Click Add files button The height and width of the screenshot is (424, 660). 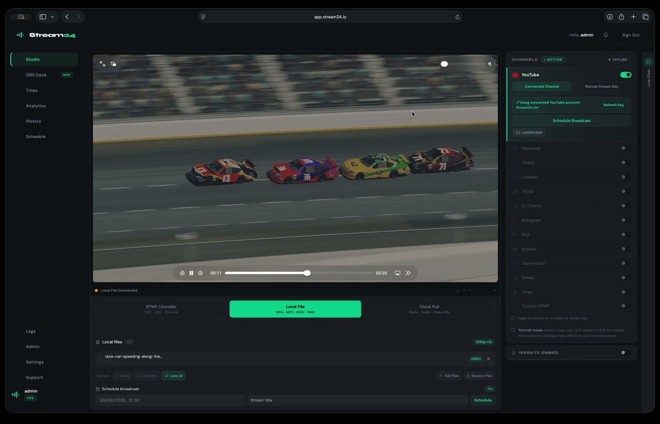(449, 376)
